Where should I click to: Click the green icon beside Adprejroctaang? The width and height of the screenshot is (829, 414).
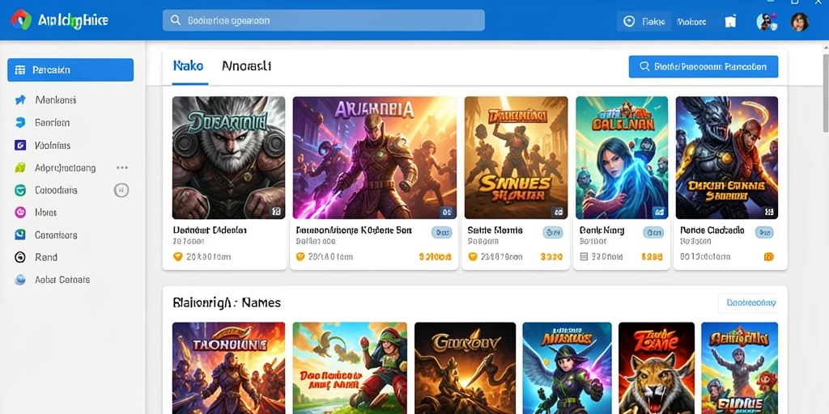coord(20,168)
